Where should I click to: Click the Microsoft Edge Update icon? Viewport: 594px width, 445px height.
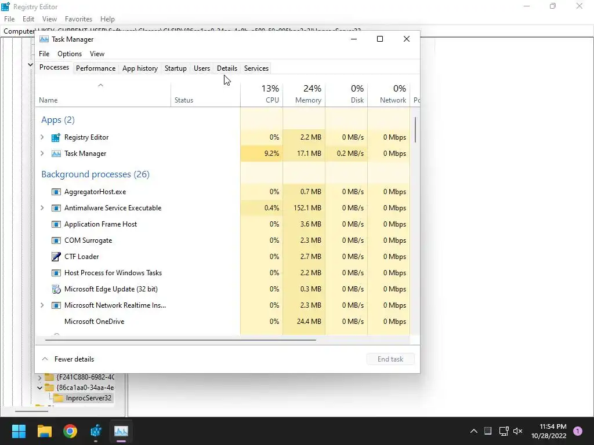pos(56,289)
